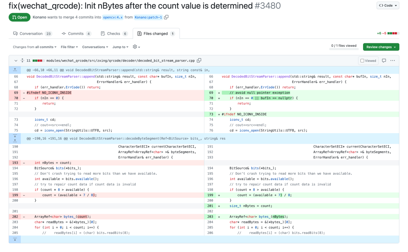The height and width of the screenshot is (252, 408).
Task: Open Changes from all commits dropdown
Action: pos(35,47)
